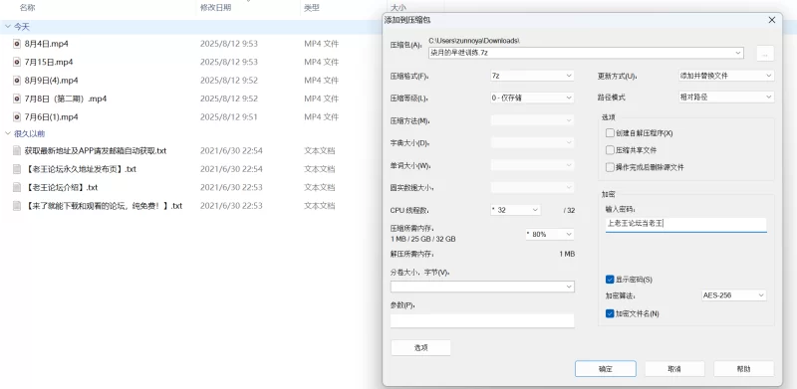The height and width of the screenshot is (389, 797).
Task: Select the 7月15日.mp4 file icon
Action: point(17,62)
